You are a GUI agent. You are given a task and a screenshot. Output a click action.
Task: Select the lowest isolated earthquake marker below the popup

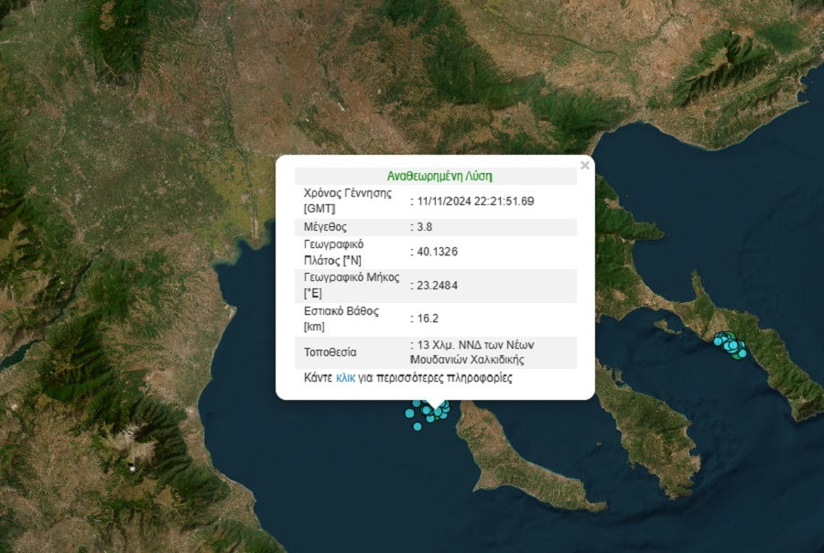pos(417,427)
